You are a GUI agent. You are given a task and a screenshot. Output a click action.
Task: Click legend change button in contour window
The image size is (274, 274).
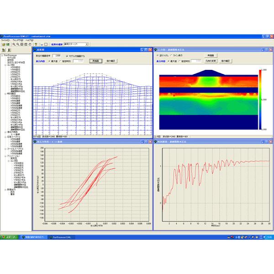click(211, 61)
